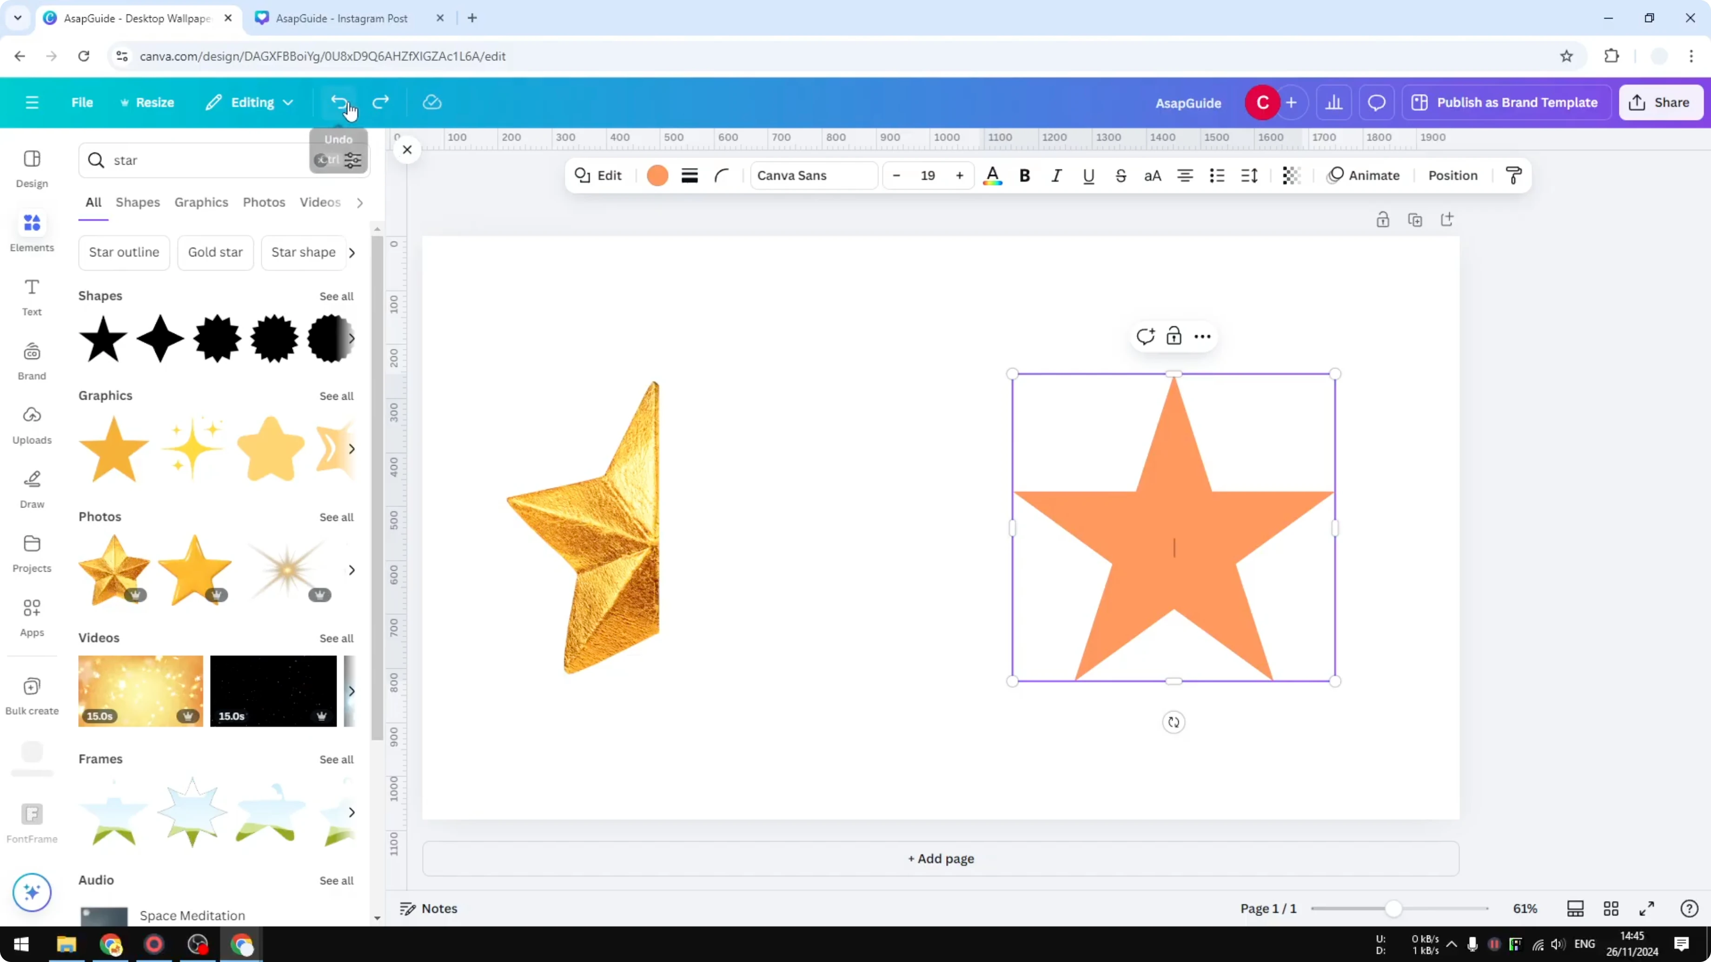Lock the selected star element
Screen dimensions: 1711x962
coord(1174,336)
